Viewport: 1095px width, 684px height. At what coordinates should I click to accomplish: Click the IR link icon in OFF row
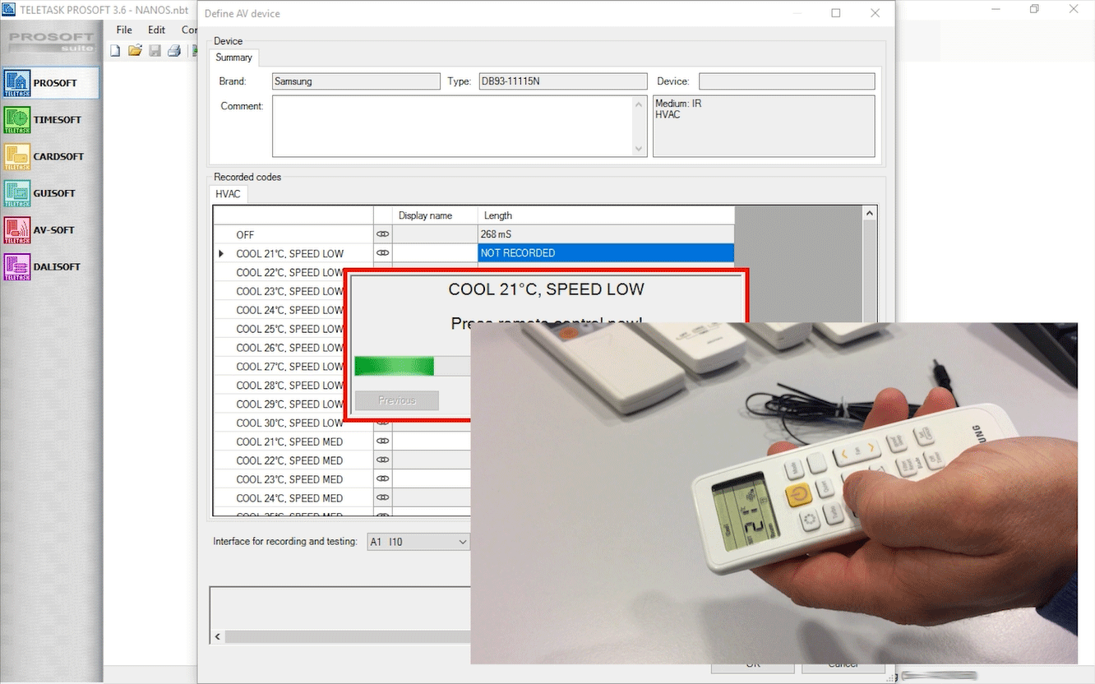point(382,234)
